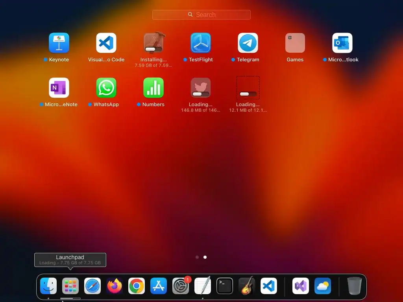Click the "Installing..." label

(x=153, y=60)
